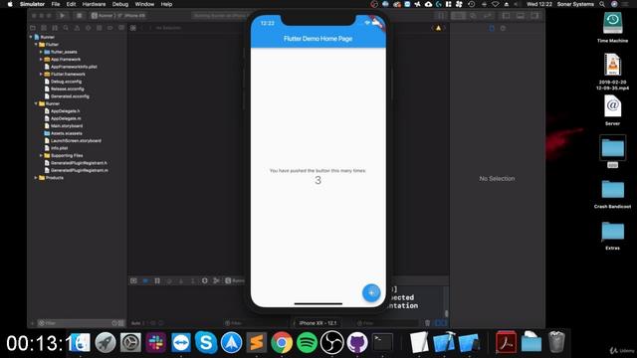Open the Hardware menu
The image size is (637, 358).
[94, 4]
